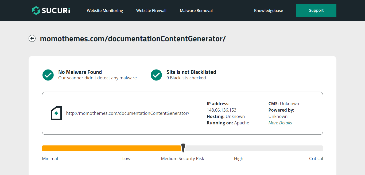Open the Website Monitoring menu item
Screen dimensions: 365x175
point(105,11)
